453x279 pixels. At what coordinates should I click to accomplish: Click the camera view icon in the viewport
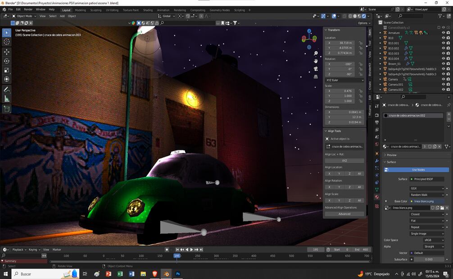click(316, 68)
